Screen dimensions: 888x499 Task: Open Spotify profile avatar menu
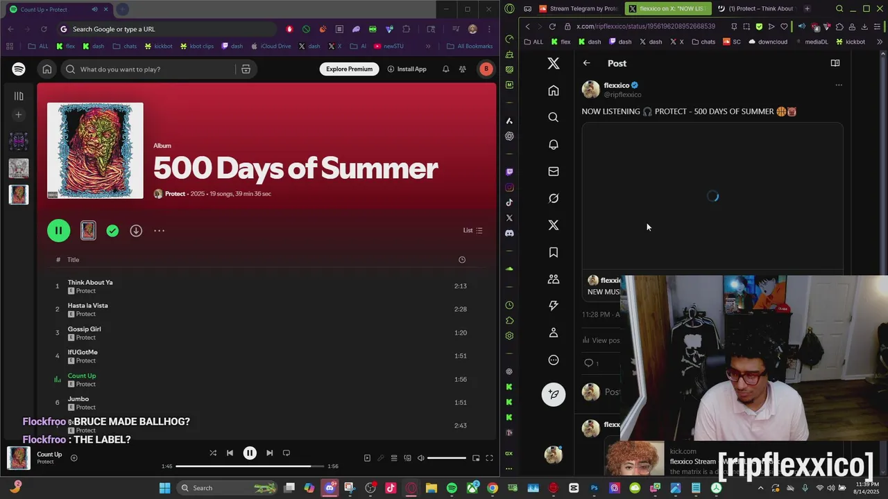[x=486, y=69]
